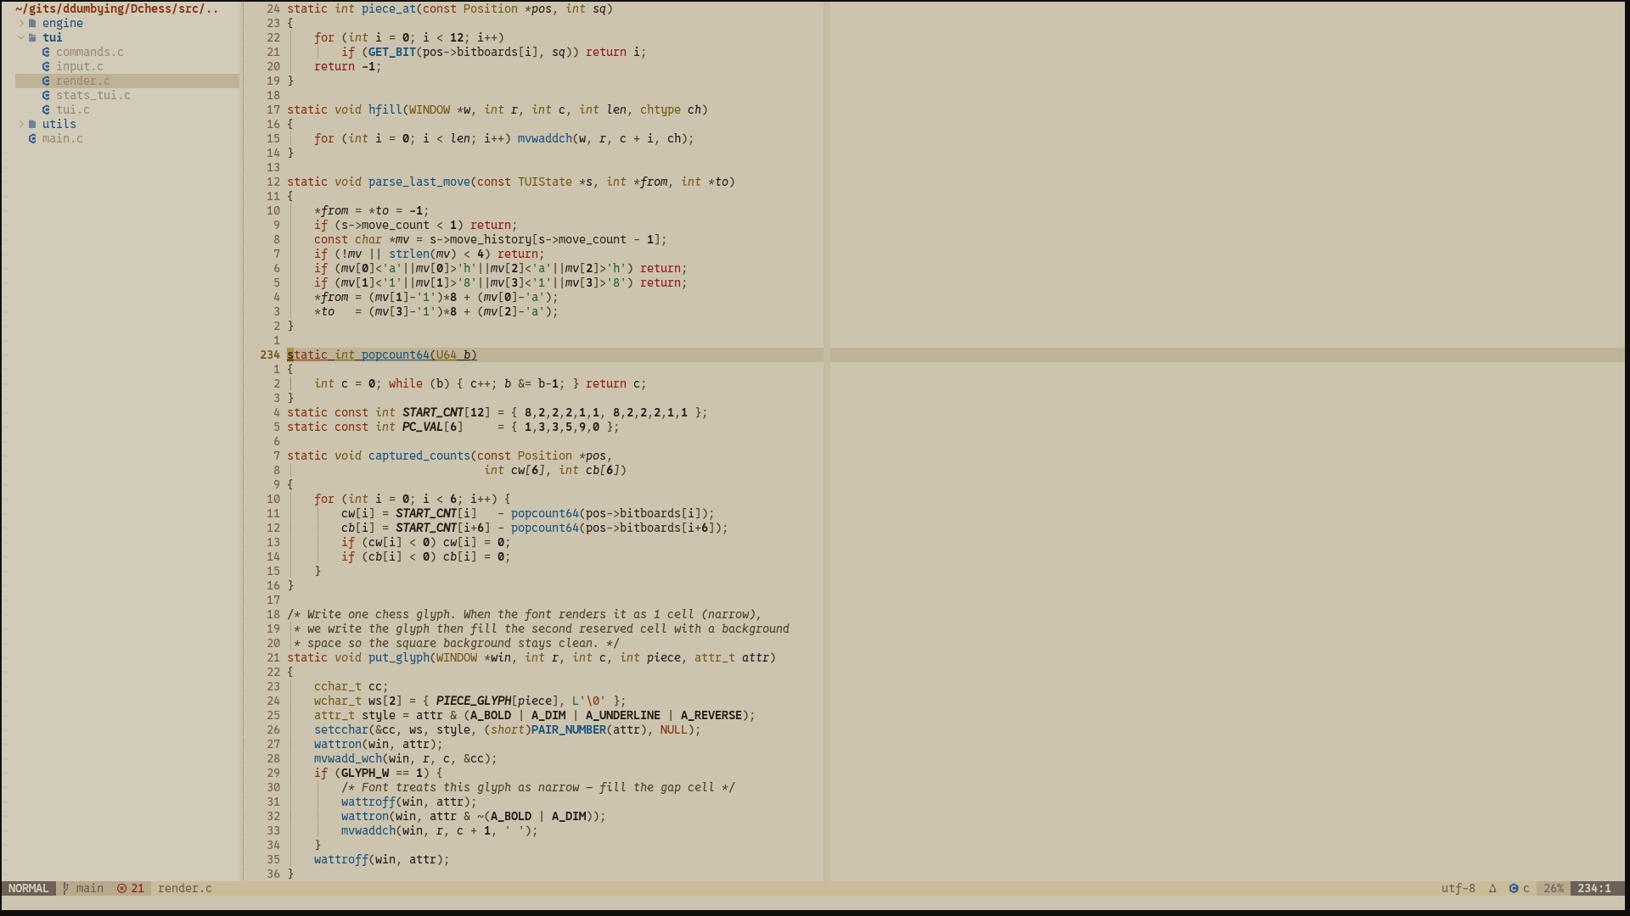Click the piece_at function name
The width and height of the screenshot is (1630, 916).
point(389,8)
